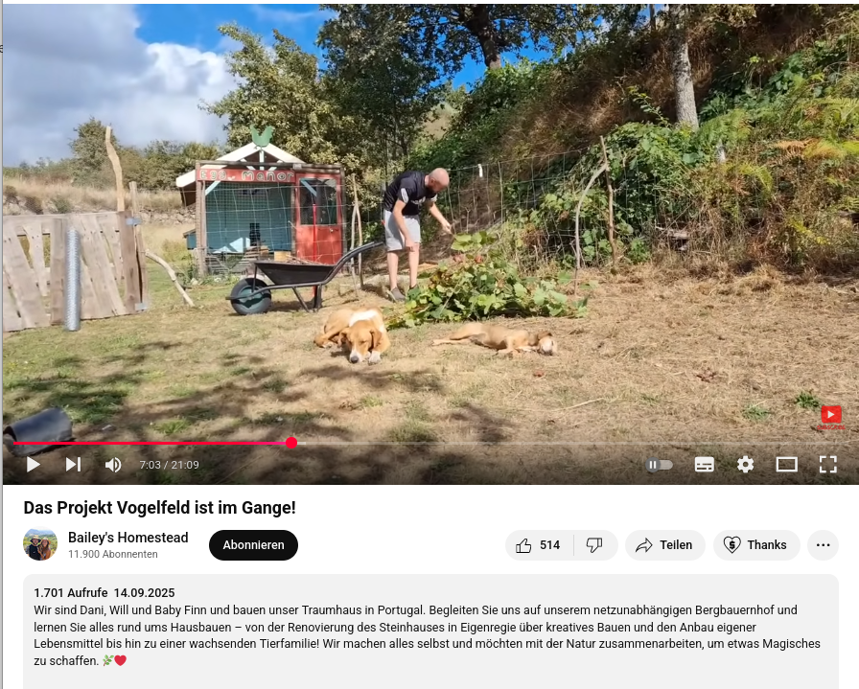The width and height of the screenshot is (859, 689).
Task: Click the 7:03 / 21:09 time display
Action: [x=169, y=465]
